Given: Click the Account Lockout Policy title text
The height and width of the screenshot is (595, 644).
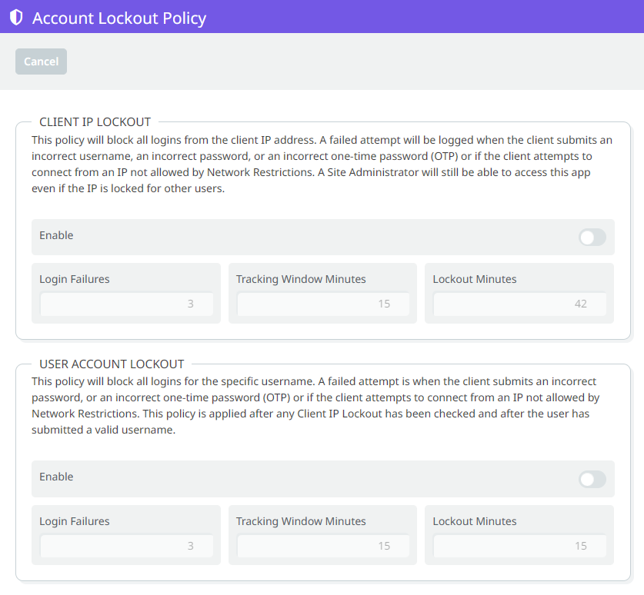Looking at the screenshot, I should coord(120,17).
